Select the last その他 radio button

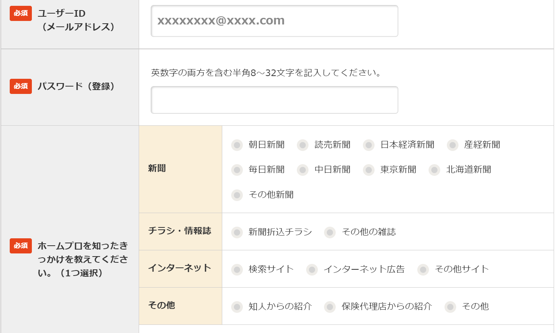pyautogui.click(x=450, y=307)
